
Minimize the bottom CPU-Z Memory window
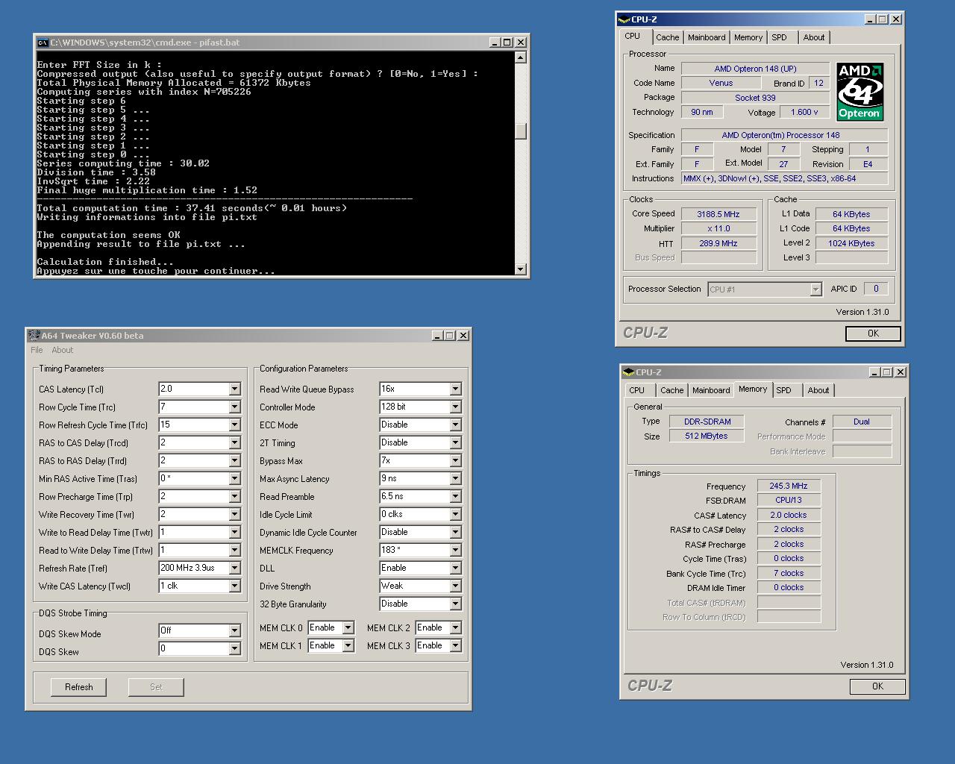(874, 372)
